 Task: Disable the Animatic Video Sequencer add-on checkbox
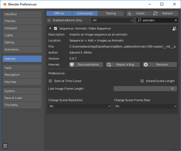[x=56, y=28]
